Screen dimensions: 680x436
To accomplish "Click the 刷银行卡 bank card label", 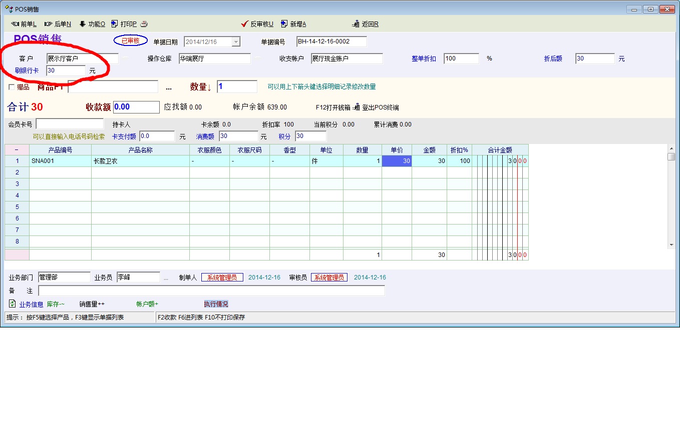I will 27,70.
